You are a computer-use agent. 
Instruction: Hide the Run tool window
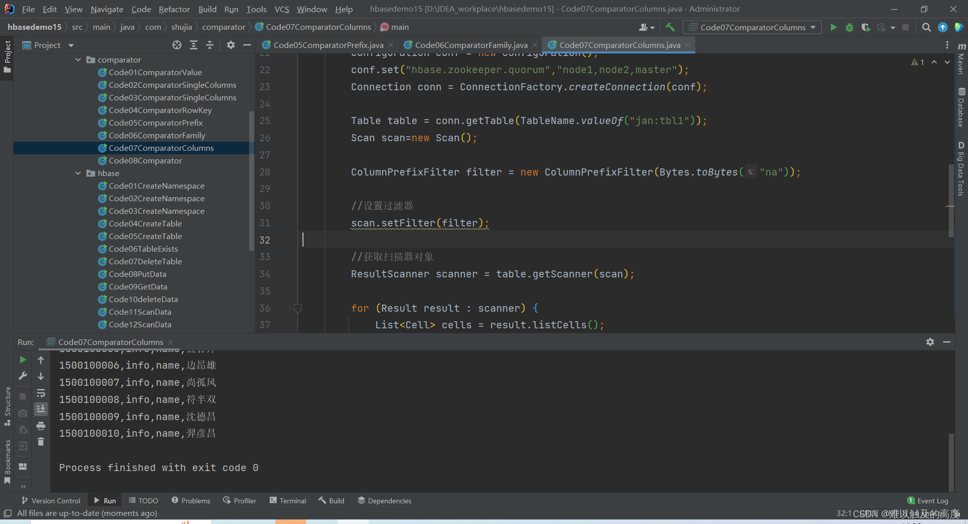(x=947, y=342)
